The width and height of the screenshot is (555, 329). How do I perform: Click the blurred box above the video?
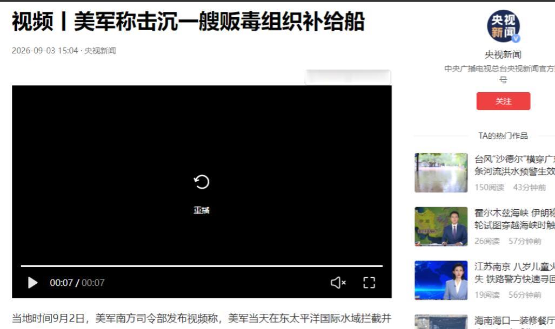[x=348, y=77]
